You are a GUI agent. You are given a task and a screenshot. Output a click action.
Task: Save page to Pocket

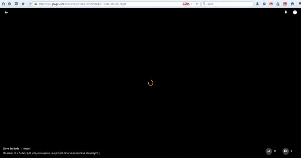16,4
